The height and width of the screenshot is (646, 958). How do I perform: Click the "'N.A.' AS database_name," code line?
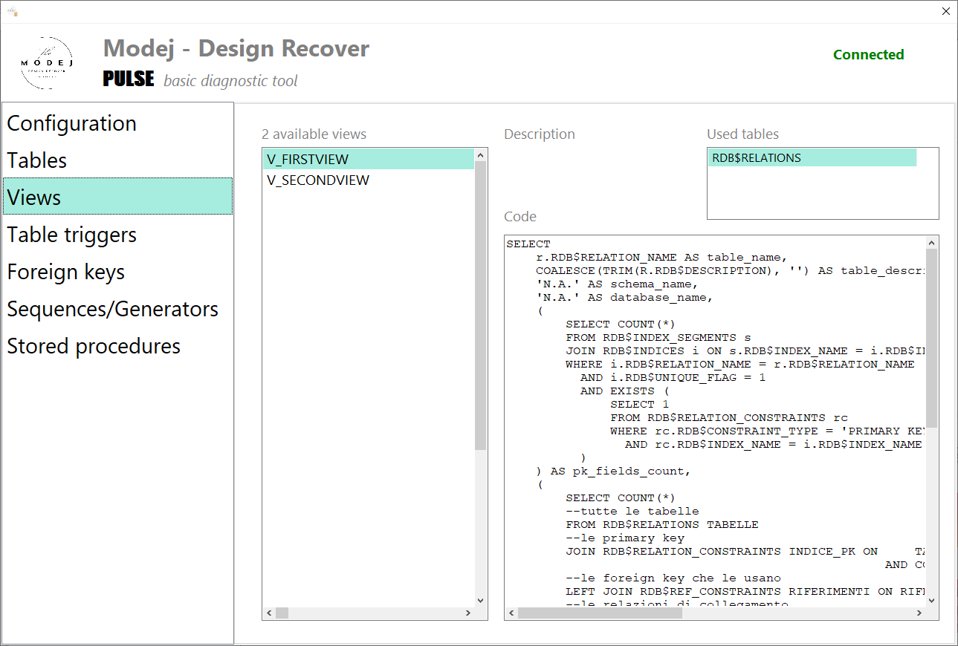pyautogui.click(x=625, y=297)
